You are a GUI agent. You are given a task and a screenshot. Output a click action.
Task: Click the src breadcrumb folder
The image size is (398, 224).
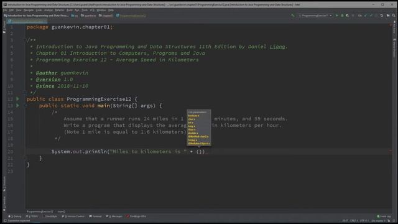(x=75, y=16)
